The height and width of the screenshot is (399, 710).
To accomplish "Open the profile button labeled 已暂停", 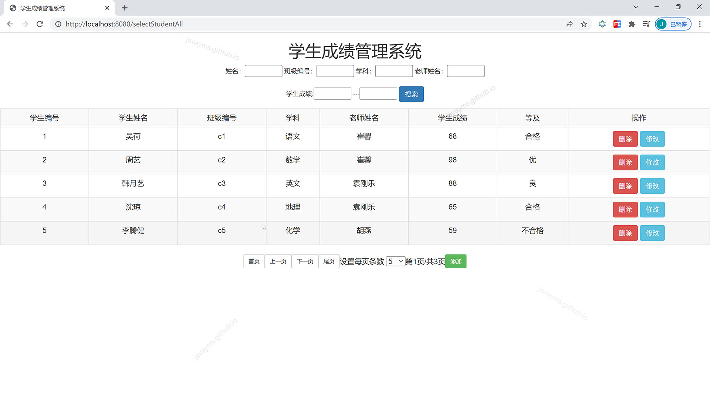I will tap(673, 24).
